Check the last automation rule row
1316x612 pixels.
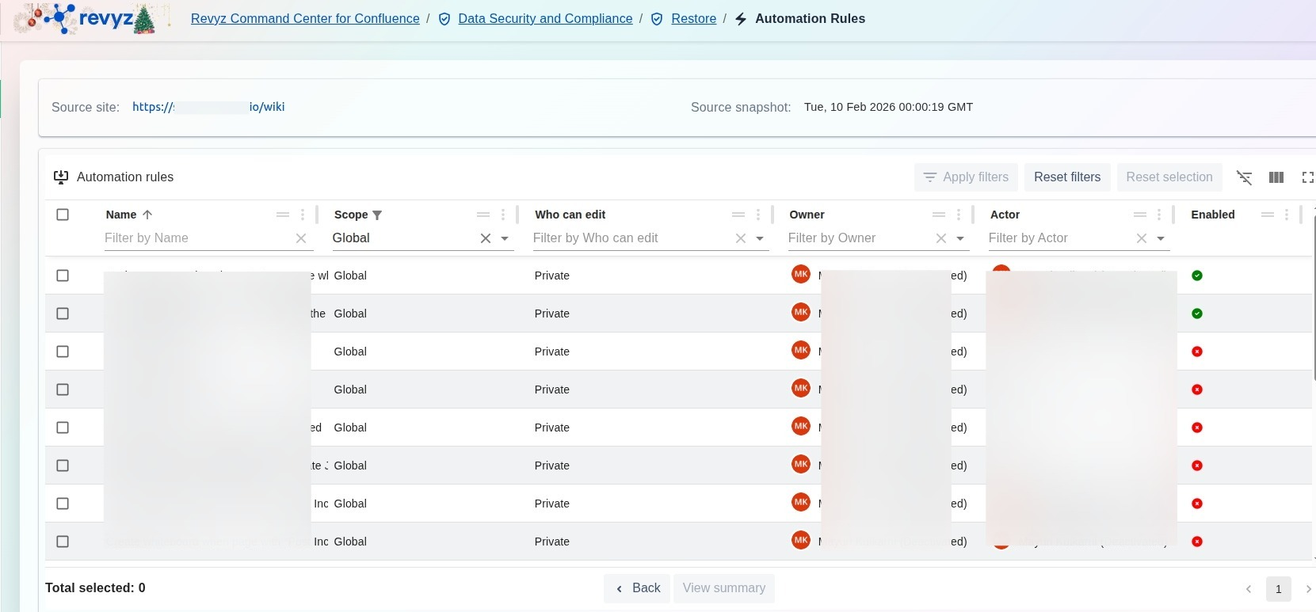click(x=63, y=542)
